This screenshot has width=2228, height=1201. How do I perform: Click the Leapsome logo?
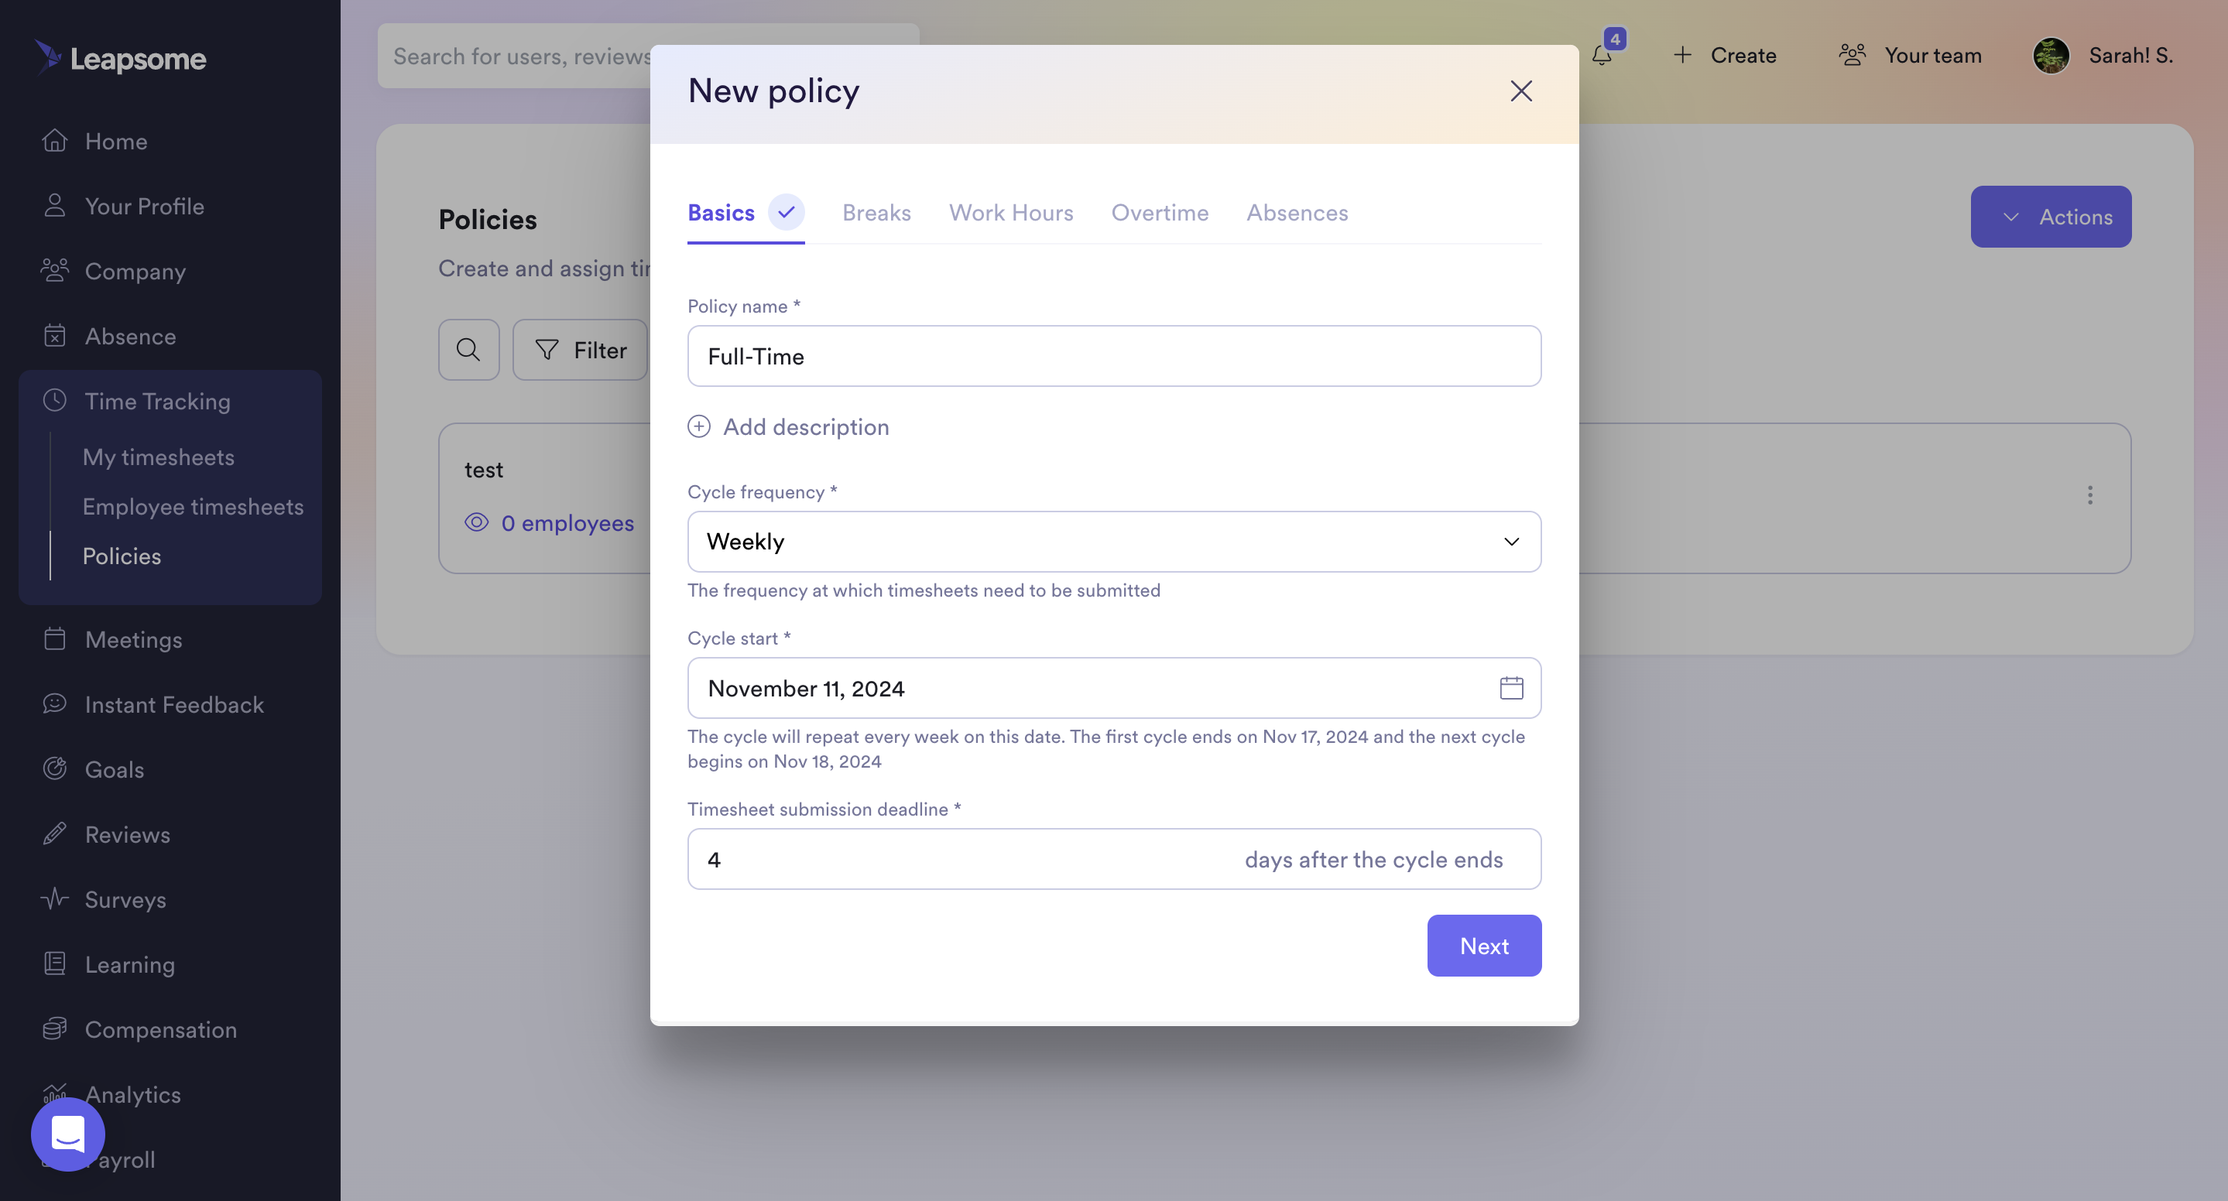(x=120, y=58)
